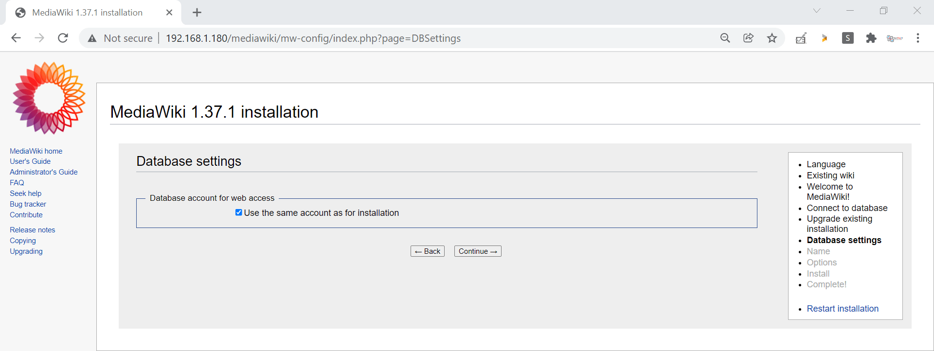
Task: Click the browser back arrow
Action: (16, 38)
